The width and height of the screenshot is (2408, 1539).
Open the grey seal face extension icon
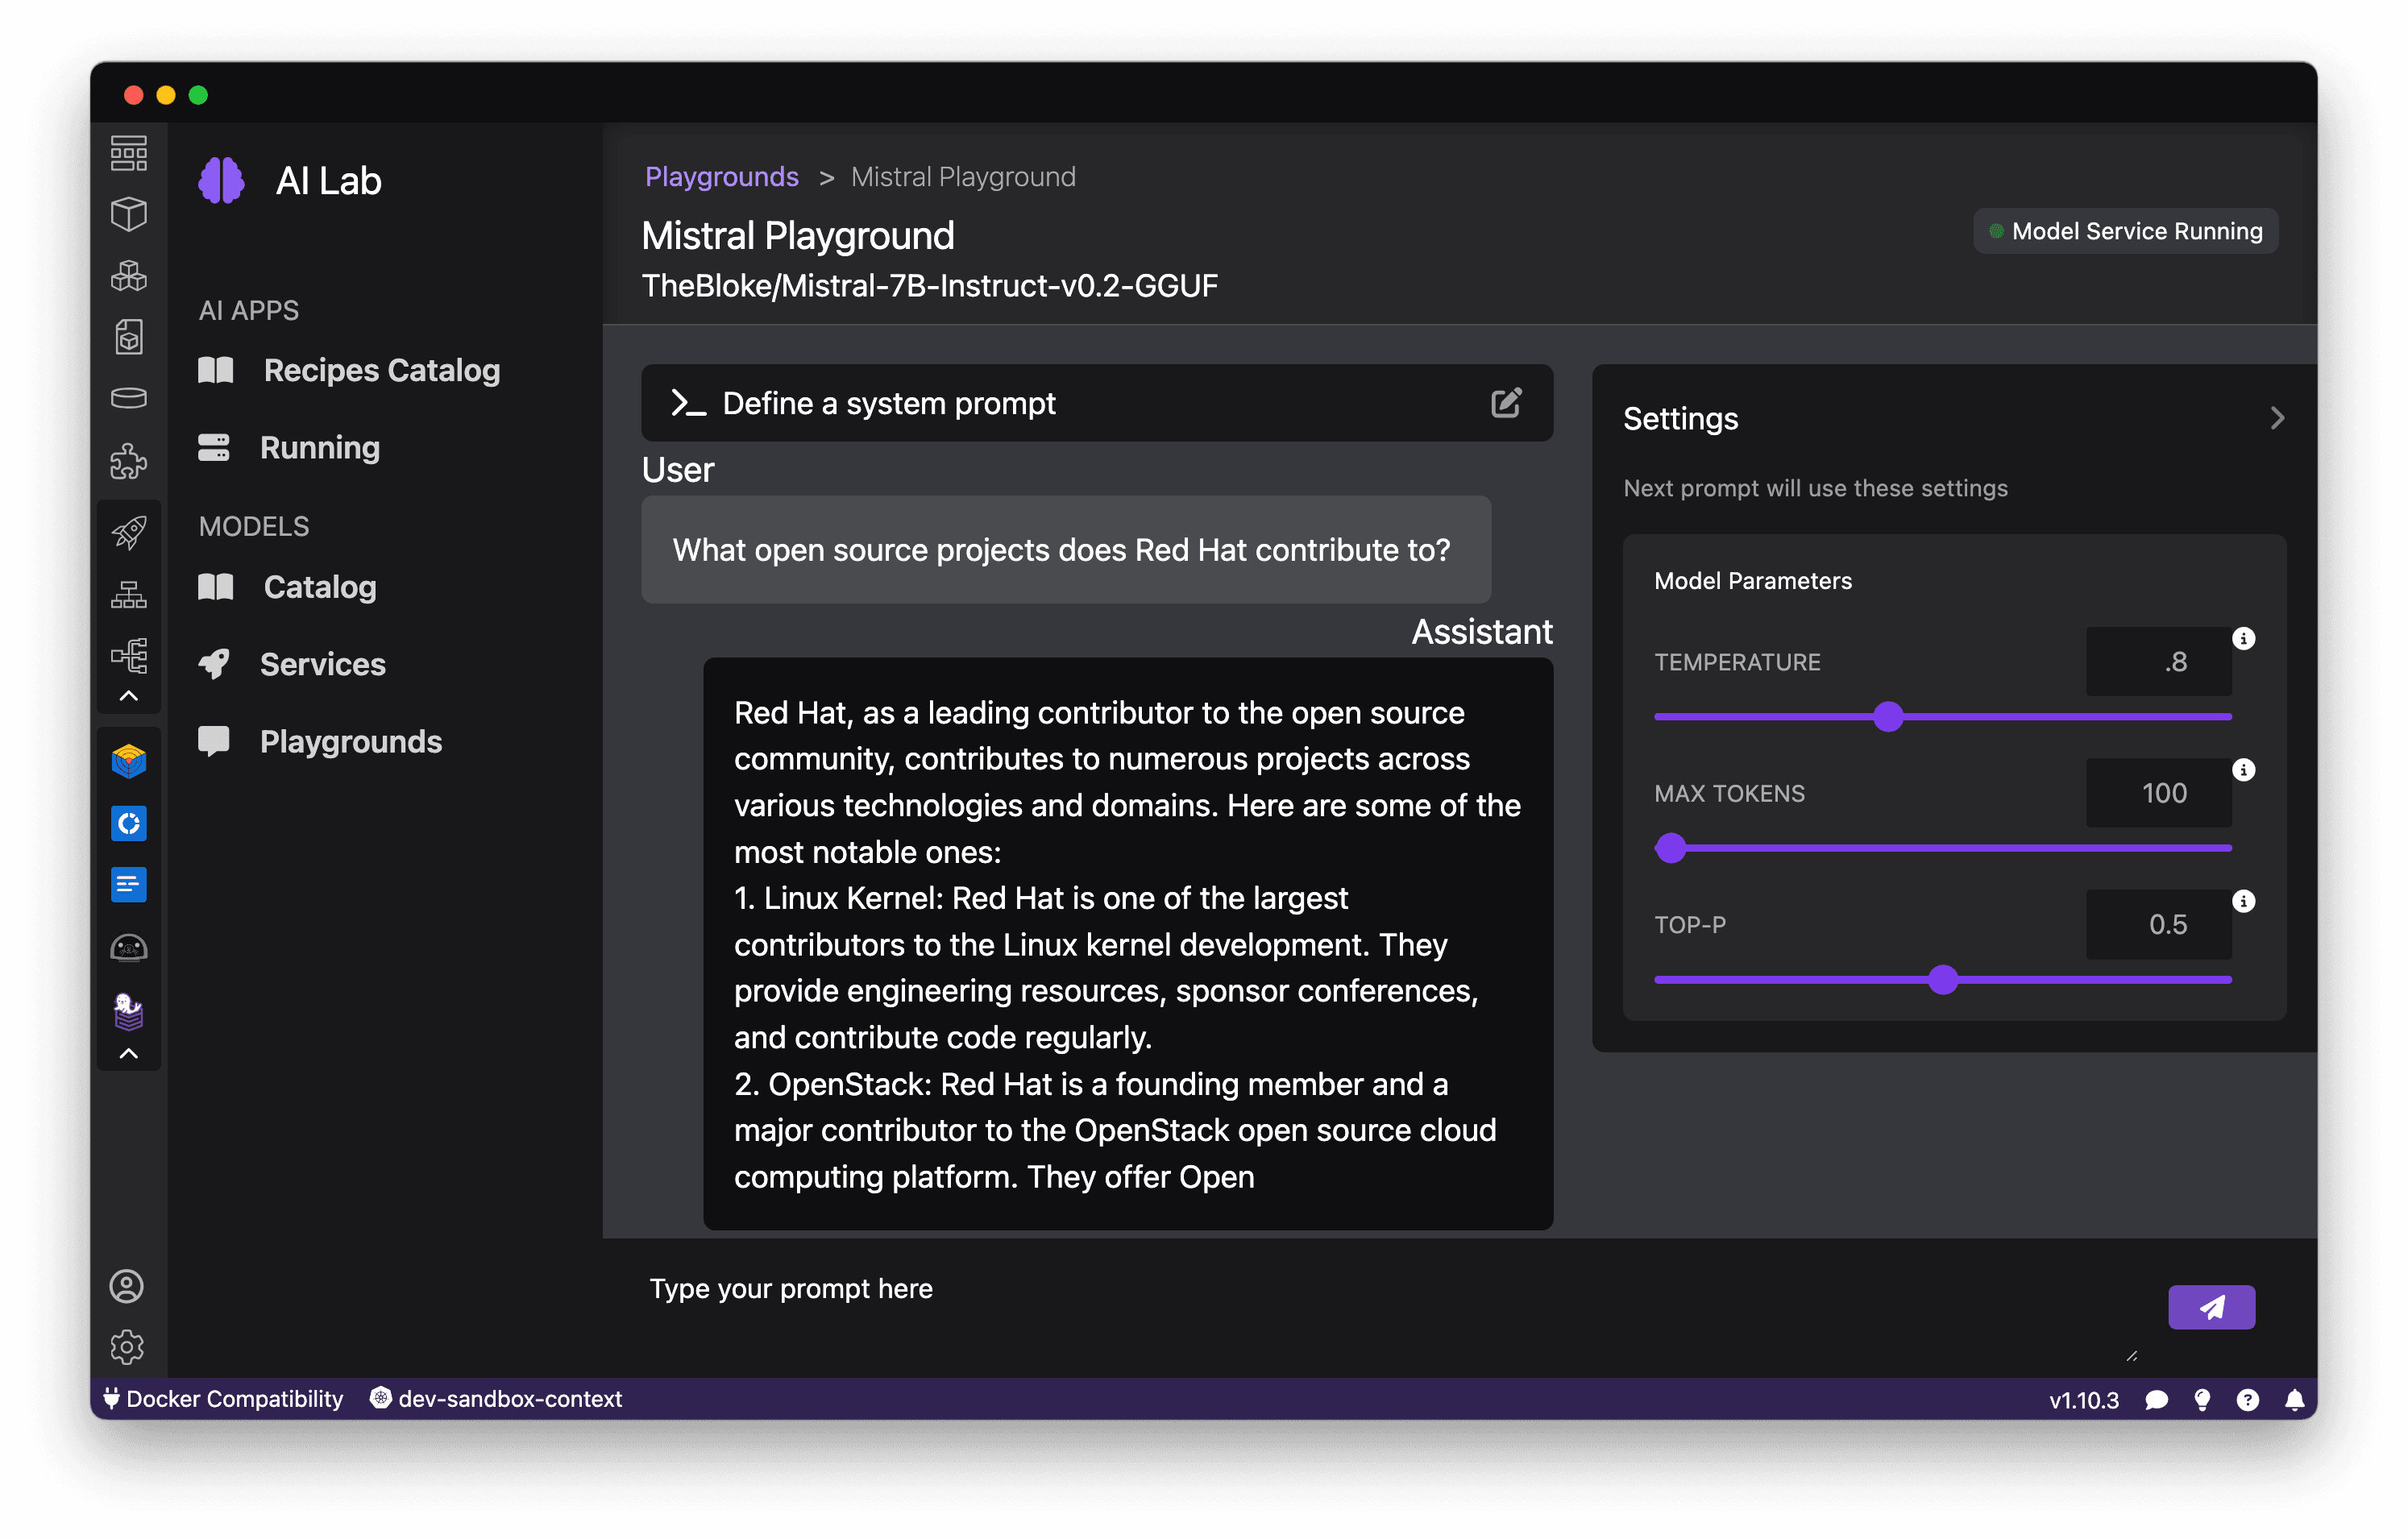tap(128, 947)
